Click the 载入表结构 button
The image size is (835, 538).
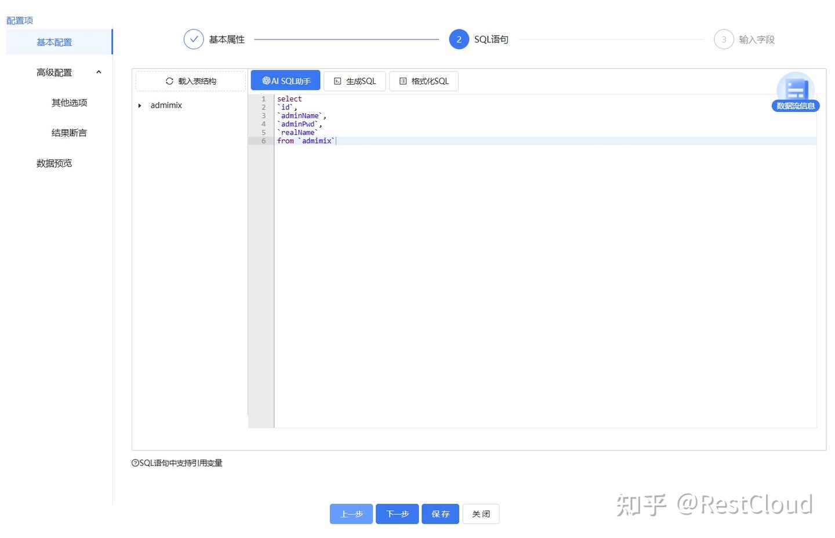point(191,81)
